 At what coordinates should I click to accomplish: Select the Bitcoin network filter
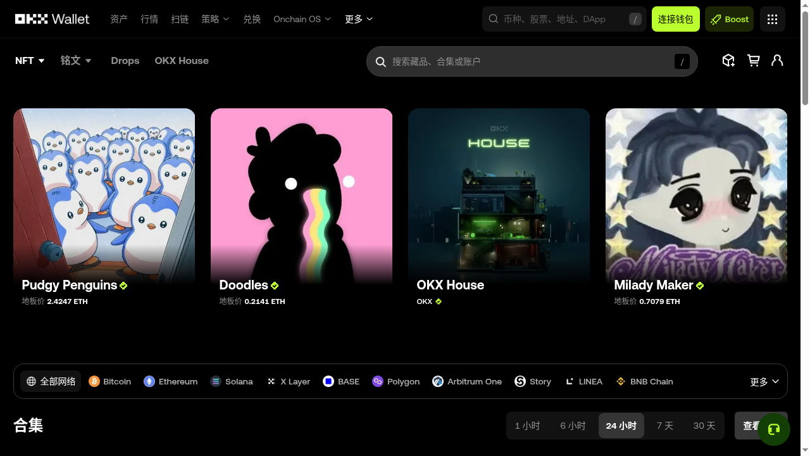(x=110, y=381)
